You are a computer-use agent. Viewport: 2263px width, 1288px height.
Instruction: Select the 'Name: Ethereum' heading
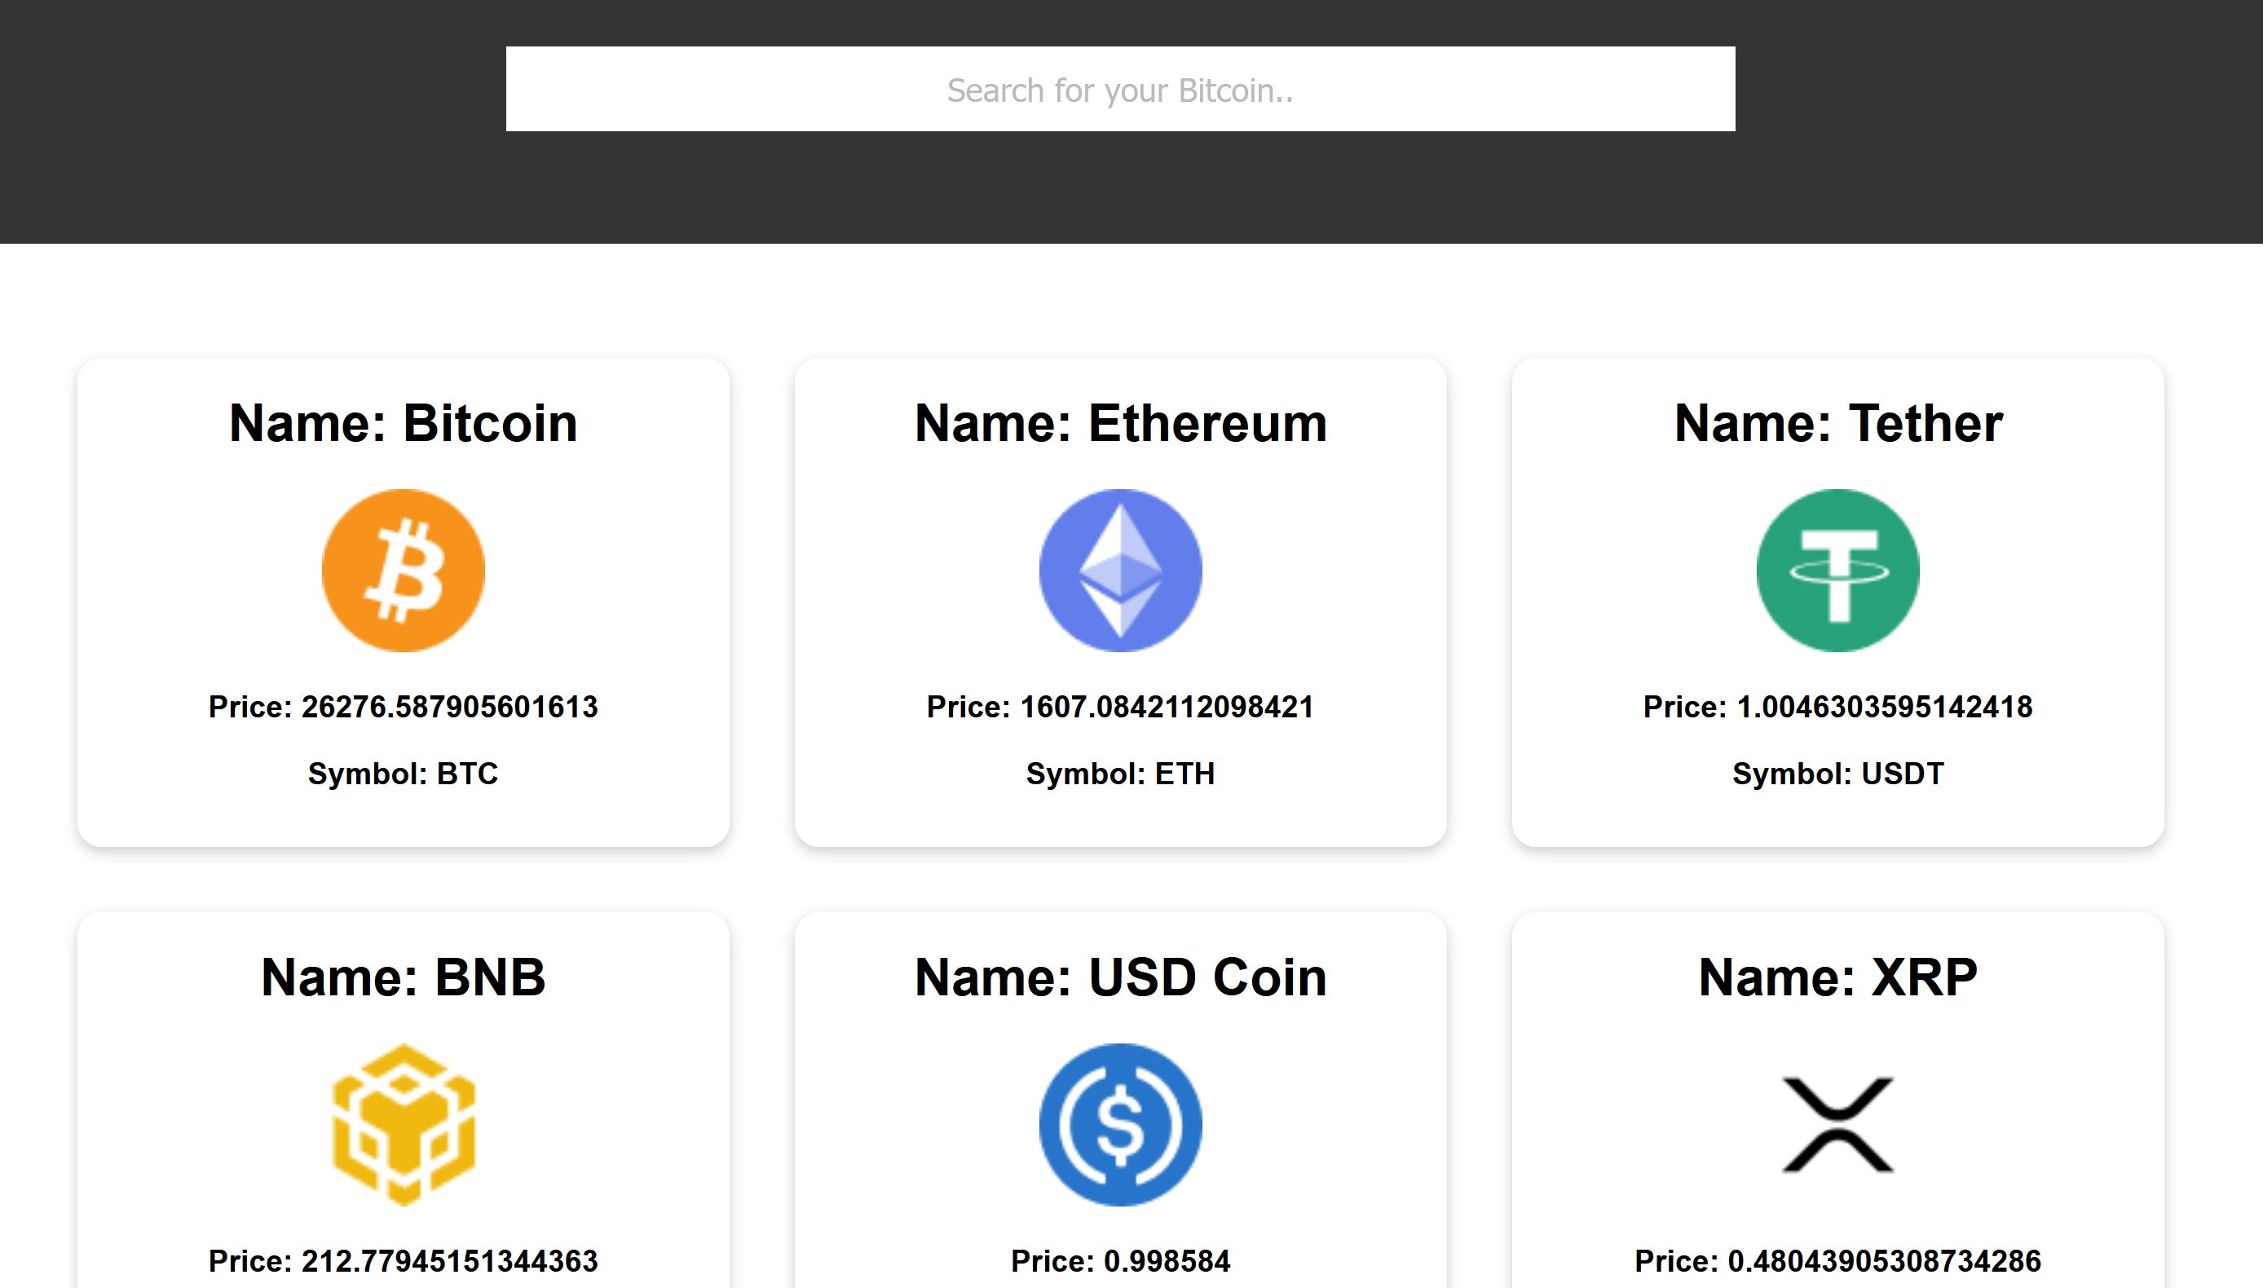pyautogui.click(x=1120, y=423)
